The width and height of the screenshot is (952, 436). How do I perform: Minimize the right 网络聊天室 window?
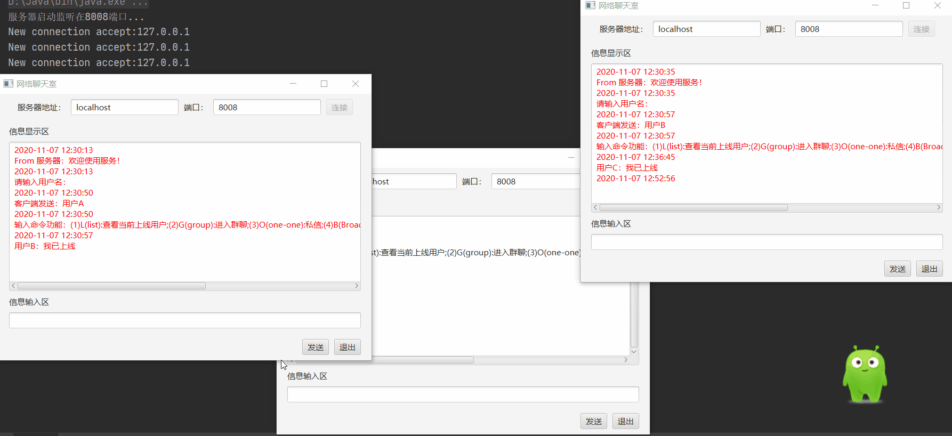pyautogui.click(x=875, y=5)
